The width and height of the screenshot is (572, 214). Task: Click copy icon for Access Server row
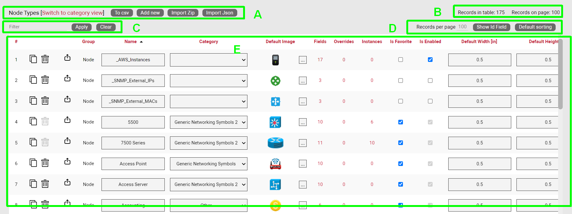33,184
